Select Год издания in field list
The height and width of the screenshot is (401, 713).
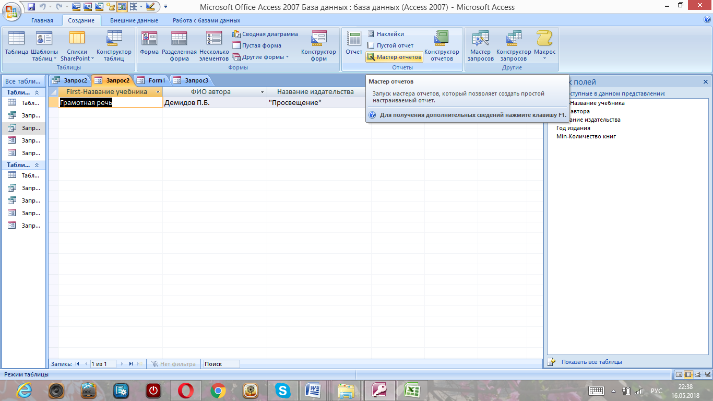click(x=573, y=128)
